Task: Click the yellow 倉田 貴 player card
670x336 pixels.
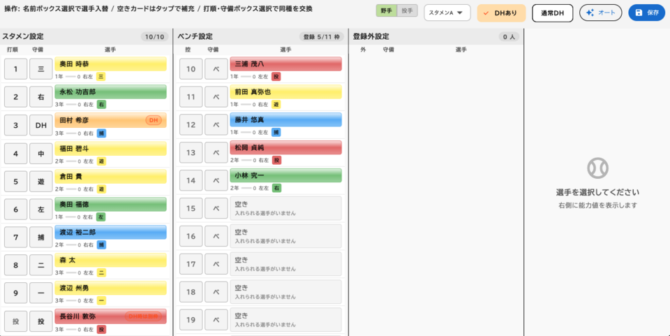Action: click(110, 176)
